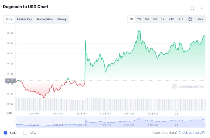Screen dimensions: 210x138
Task: Select the 7D time range
Action: (x=139, y=19)
